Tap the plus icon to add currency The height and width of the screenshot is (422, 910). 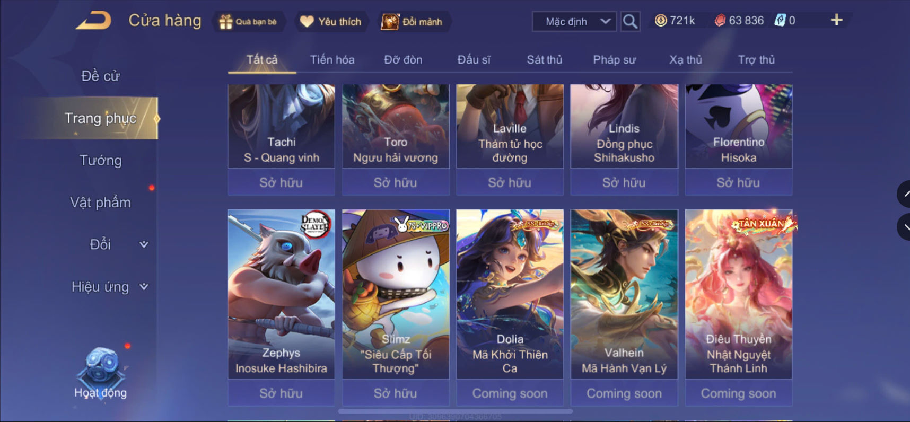click(x=836, y=20)
